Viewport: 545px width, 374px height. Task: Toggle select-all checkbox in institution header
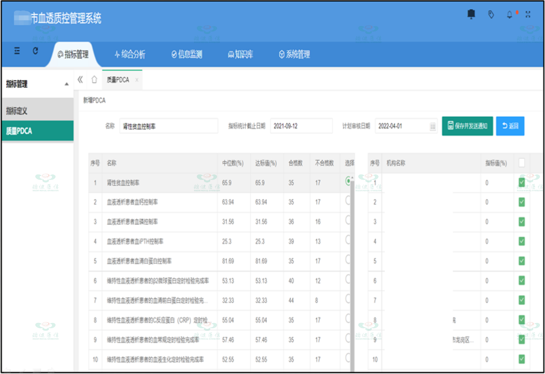522,163
